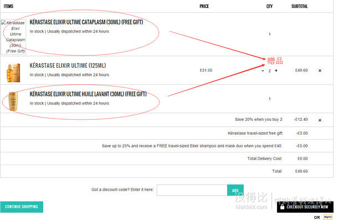
Task: Click the Total Delivery Cost label
Action: pos(265,158)
